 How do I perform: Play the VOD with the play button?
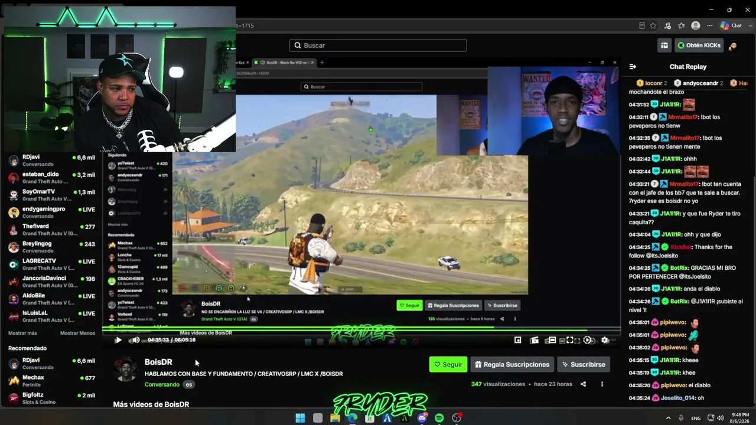pos(118,340)
